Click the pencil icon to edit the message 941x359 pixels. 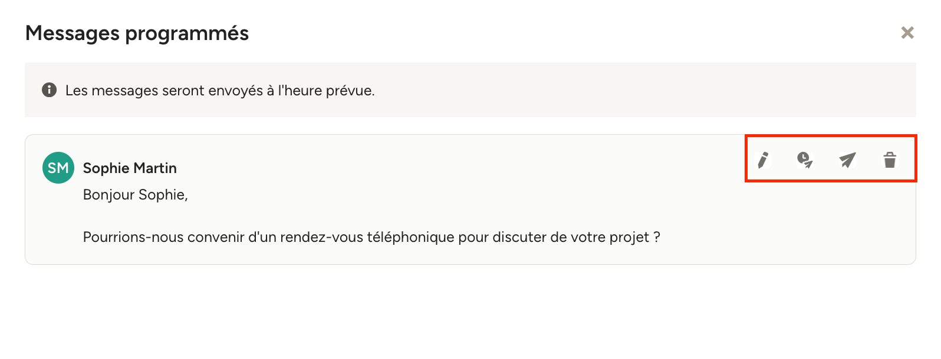click(763, 159)
